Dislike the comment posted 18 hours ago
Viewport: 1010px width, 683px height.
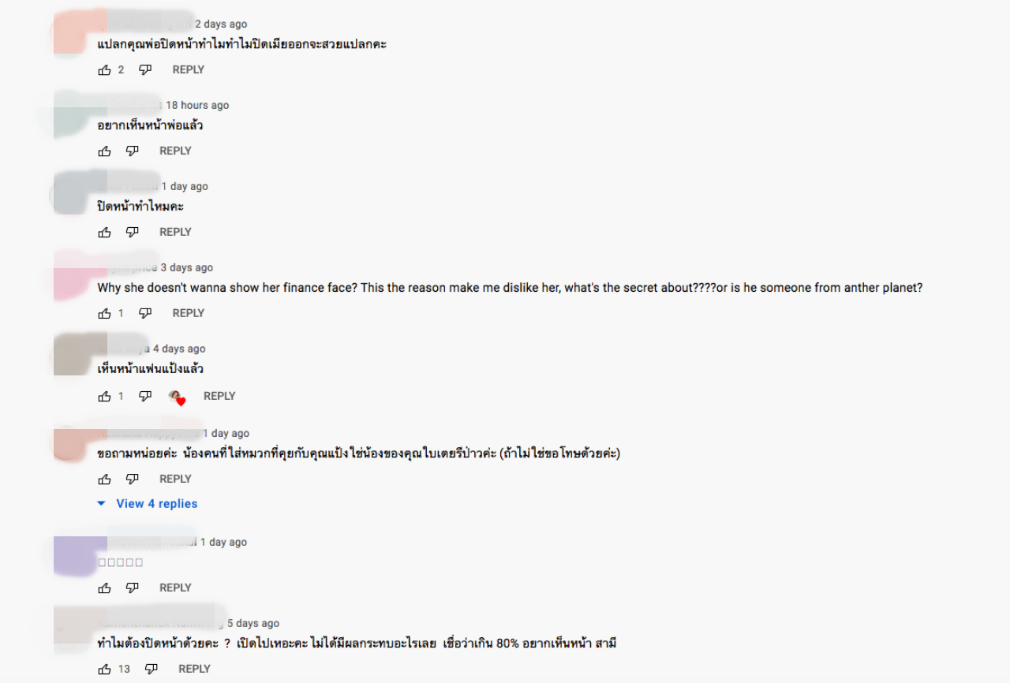[133, 151]
